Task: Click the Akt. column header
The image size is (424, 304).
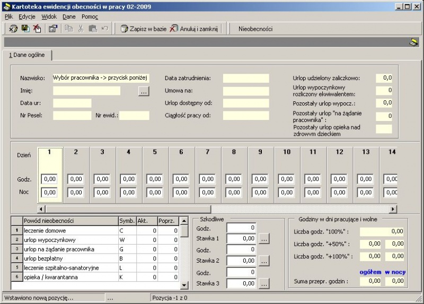Action: coord(147,221)
